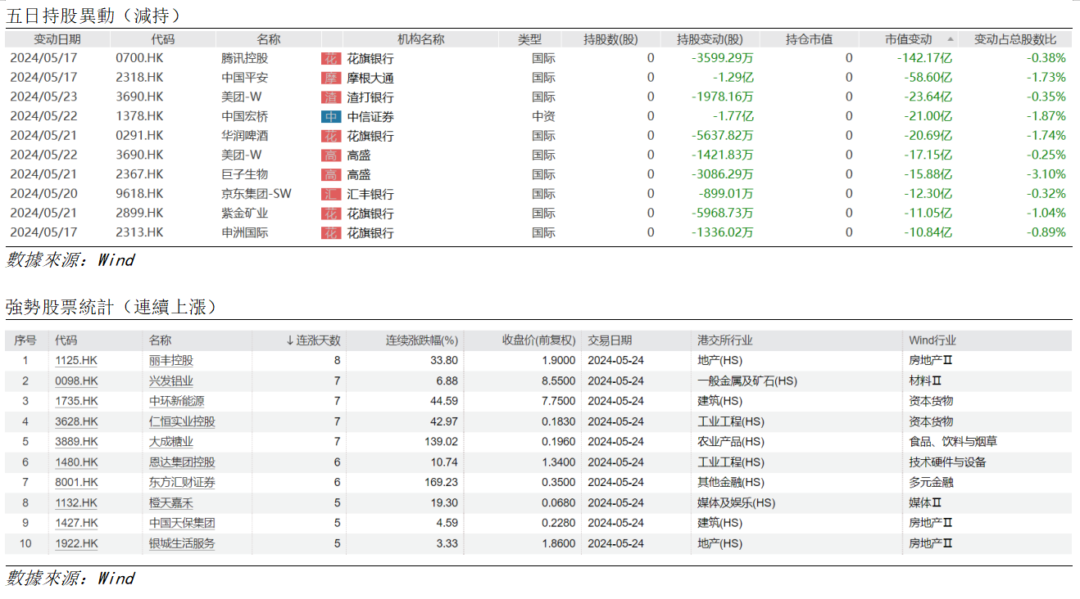Open stock code link 3628.HK

tap(76, 421)
